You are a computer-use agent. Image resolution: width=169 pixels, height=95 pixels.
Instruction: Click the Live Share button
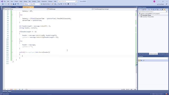pyautogui.click(x=161, y=4)
